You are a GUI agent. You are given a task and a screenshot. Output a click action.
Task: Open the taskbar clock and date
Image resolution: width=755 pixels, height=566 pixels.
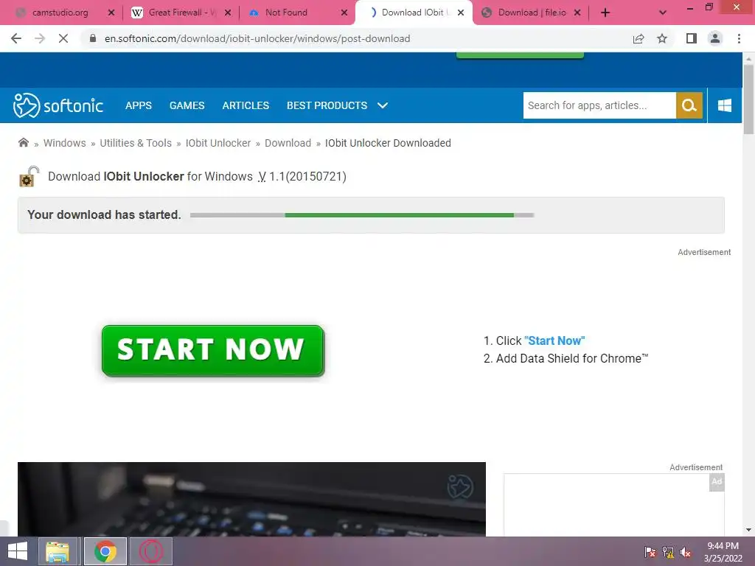click(723, 552)
